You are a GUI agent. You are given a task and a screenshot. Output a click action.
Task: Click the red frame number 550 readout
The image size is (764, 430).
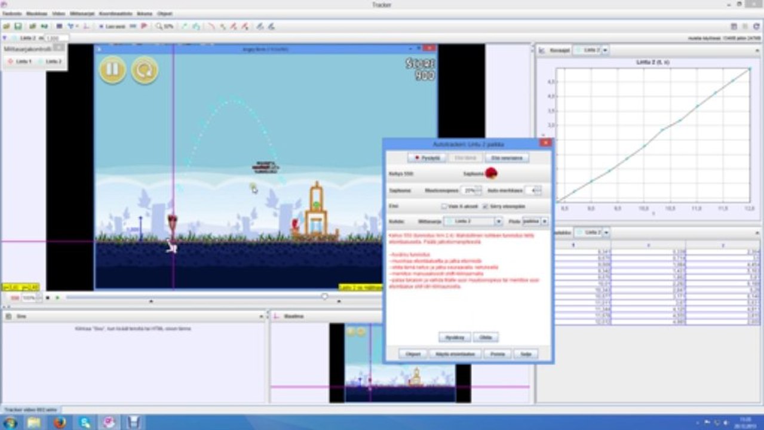click(14, 297)
